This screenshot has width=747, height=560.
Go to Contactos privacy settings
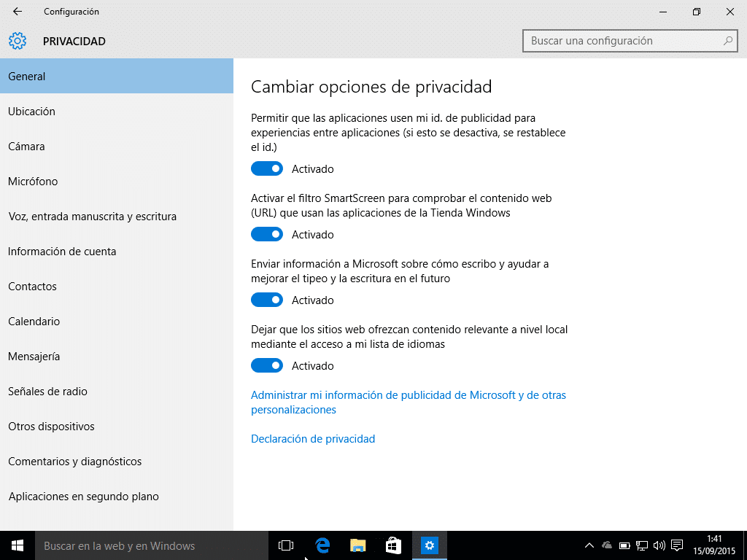tap(117, 286)
